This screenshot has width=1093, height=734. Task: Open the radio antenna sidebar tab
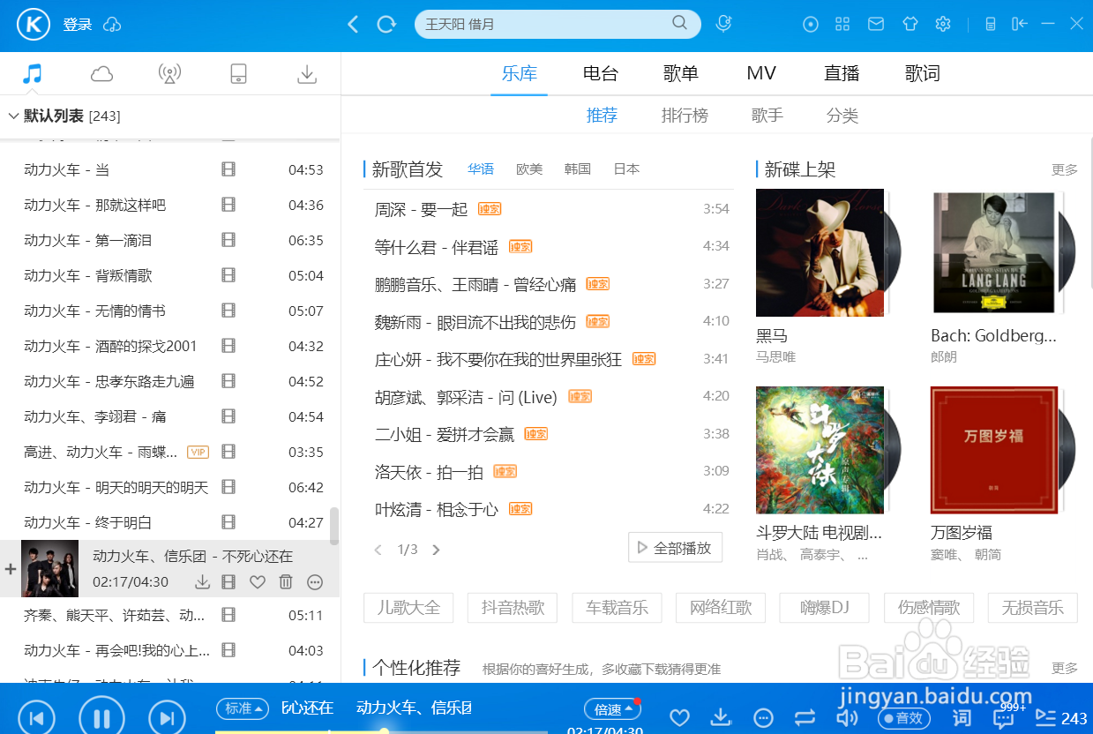(x=169, y=74)
